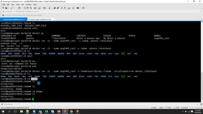Click the highlighted '/adam' text in terminal
203x114 pixels.
pos(34,79)
